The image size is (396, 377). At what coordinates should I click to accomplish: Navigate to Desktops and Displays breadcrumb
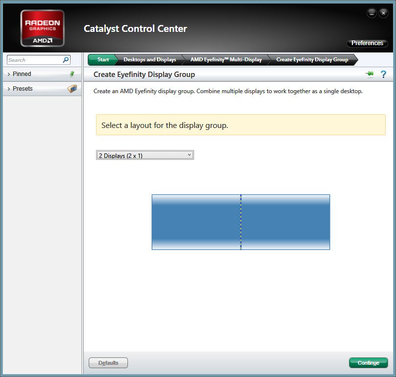tap(149, 60)
